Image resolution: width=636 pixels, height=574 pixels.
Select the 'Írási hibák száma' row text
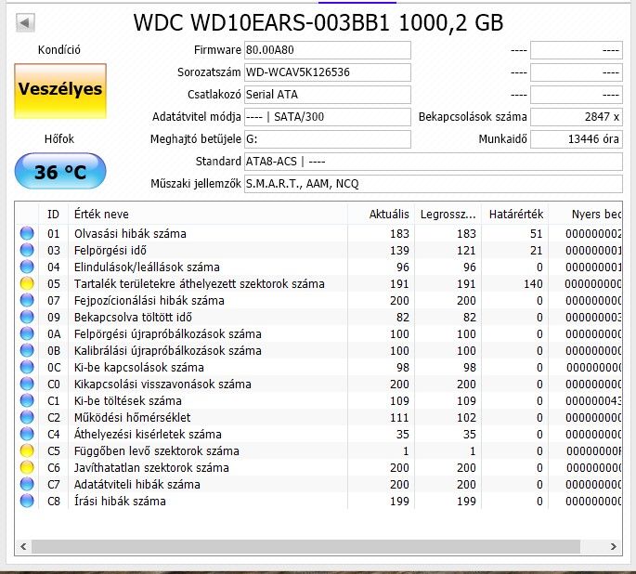(x=120, y=502)
